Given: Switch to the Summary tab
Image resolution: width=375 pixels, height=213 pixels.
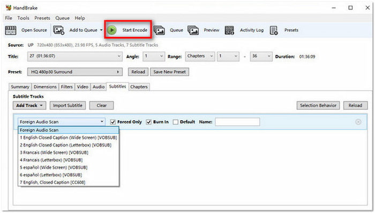Looking at the screenshot, I should (x=20, y=87).
